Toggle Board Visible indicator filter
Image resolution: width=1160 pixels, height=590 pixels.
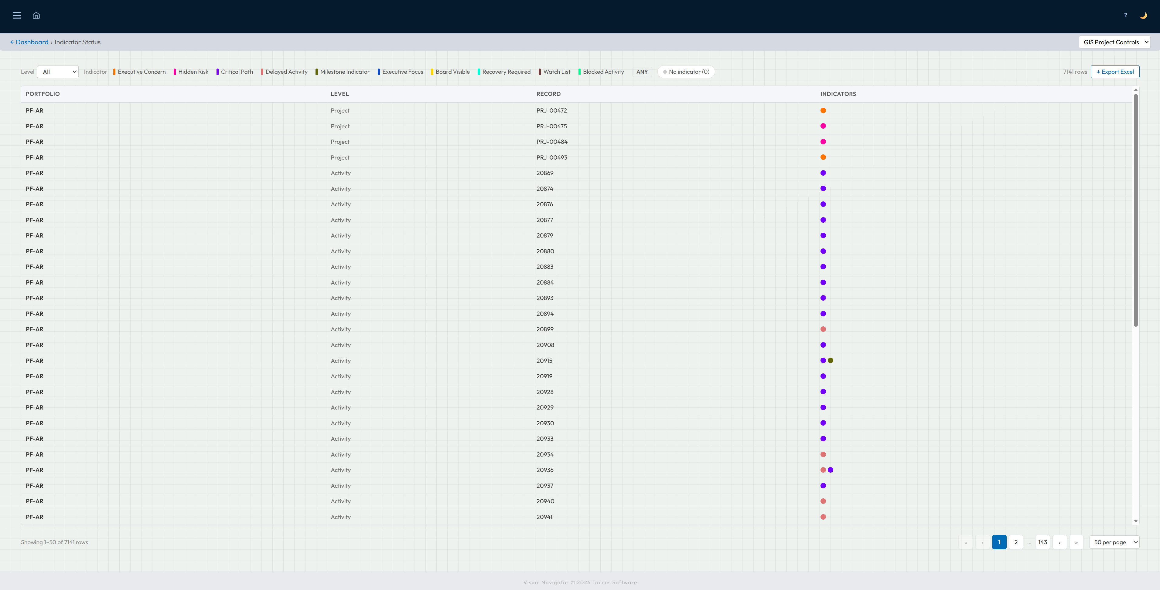click(x=450, y=72)
